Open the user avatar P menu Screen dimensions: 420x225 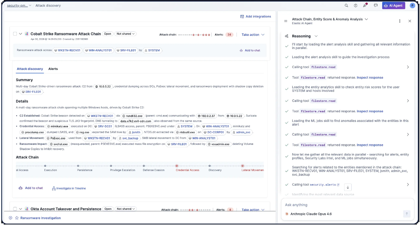pyautogui.click(x=412, y=6)
